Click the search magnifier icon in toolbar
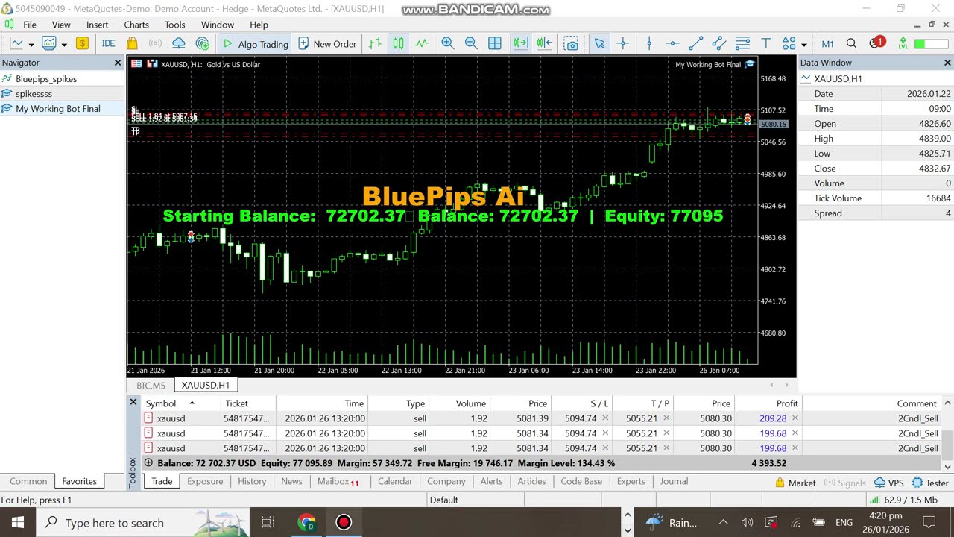This screenshot has width=954, height=537. pos(851,44)
